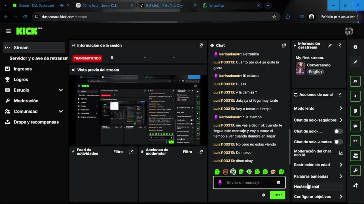Toggle the chat bubble widget icon
364x204 pixels.
[x=355, y=126]
